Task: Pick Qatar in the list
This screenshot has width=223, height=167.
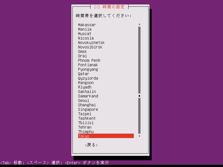Action: point(106,74)
